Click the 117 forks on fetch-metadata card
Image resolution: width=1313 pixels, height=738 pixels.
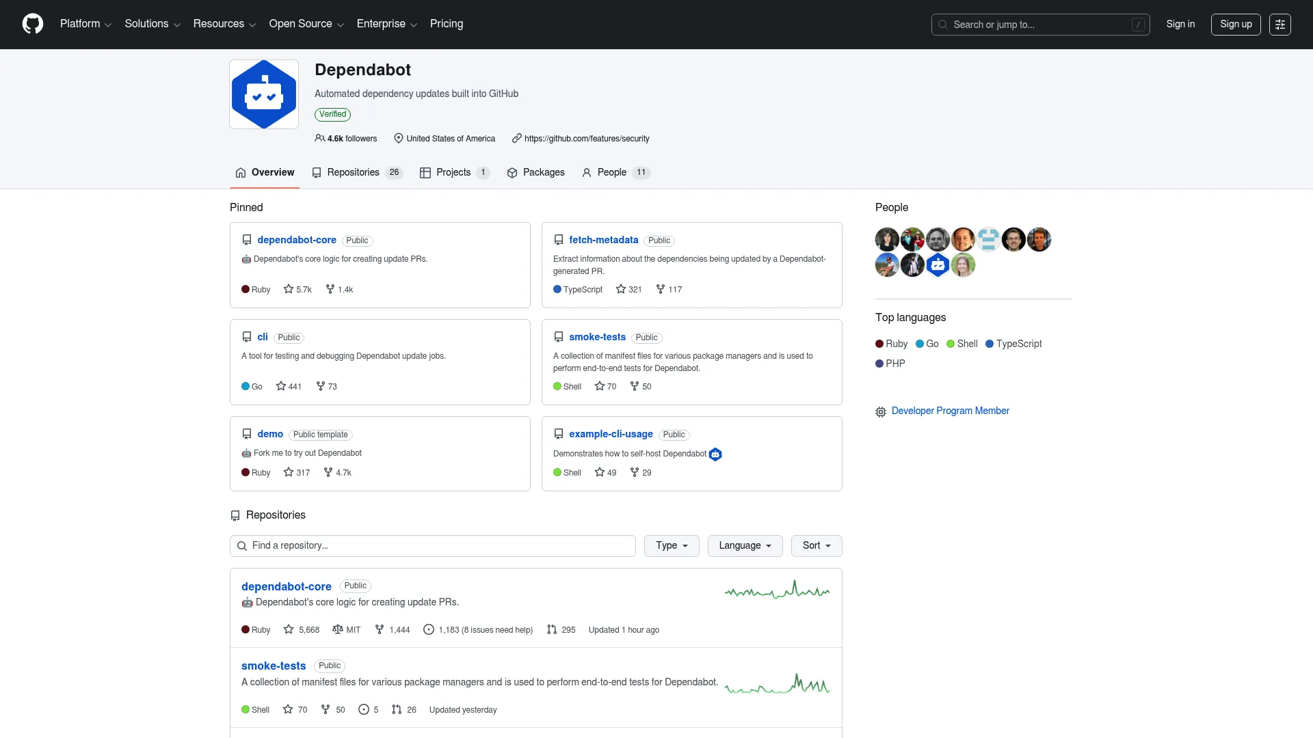669,289
